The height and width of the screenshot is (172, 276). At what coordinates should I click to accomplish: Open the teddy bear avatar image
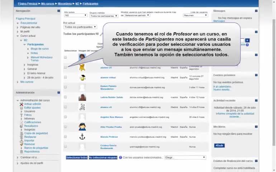click(x=82, y=107)
